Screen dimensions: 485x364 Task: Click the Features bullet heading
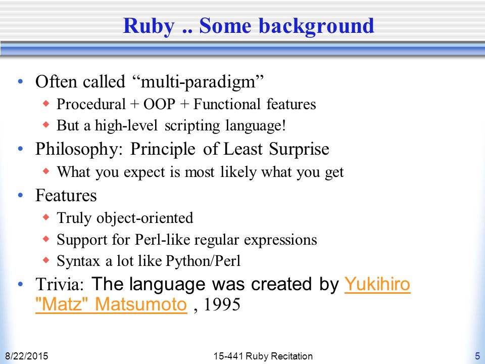coord(66,196)
